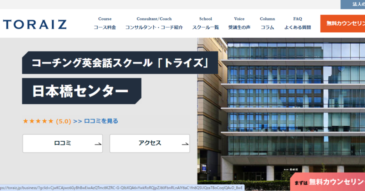Click arrow icon on アクセス button

tap(185, 144)
